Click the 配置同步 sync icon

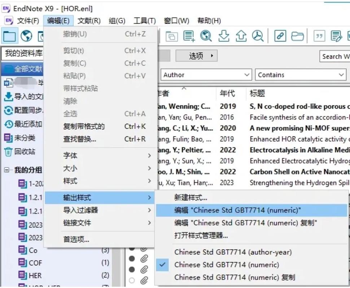click(x=8, y=111)
